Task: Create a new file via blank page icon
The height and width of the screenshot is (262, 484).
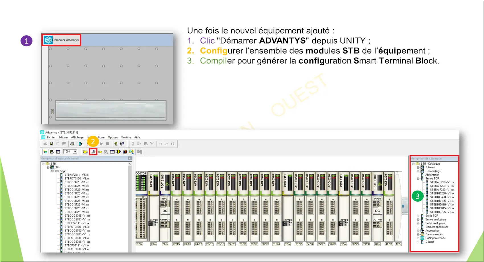Action: 58,144
